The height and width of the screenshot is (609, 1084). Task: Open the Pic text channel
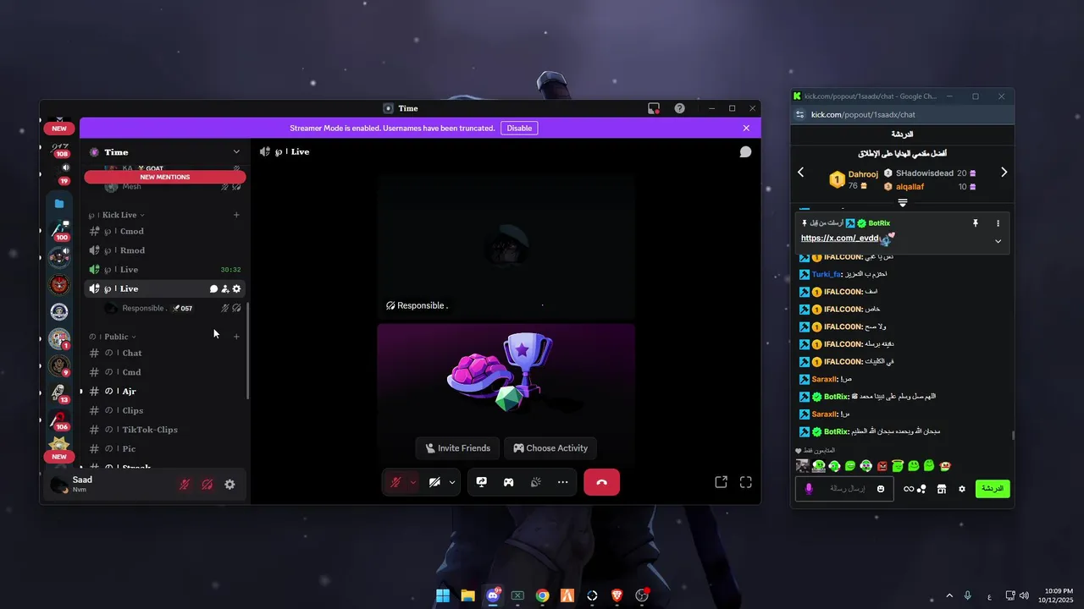click(x=165, y=448)
